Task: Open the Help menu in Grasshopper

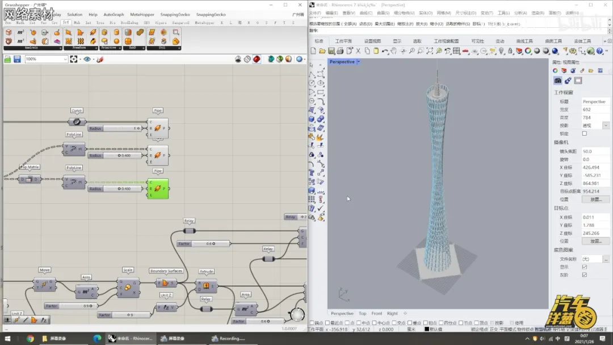Action: tap(93, 14)
